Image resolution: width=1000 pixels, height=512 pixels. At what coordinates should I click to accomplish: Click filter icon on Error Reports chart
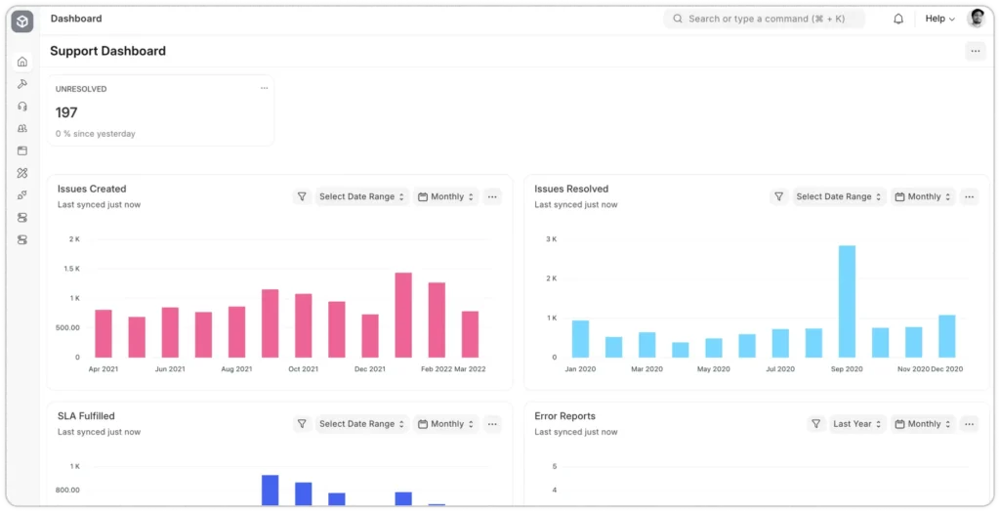pos(815,424)
